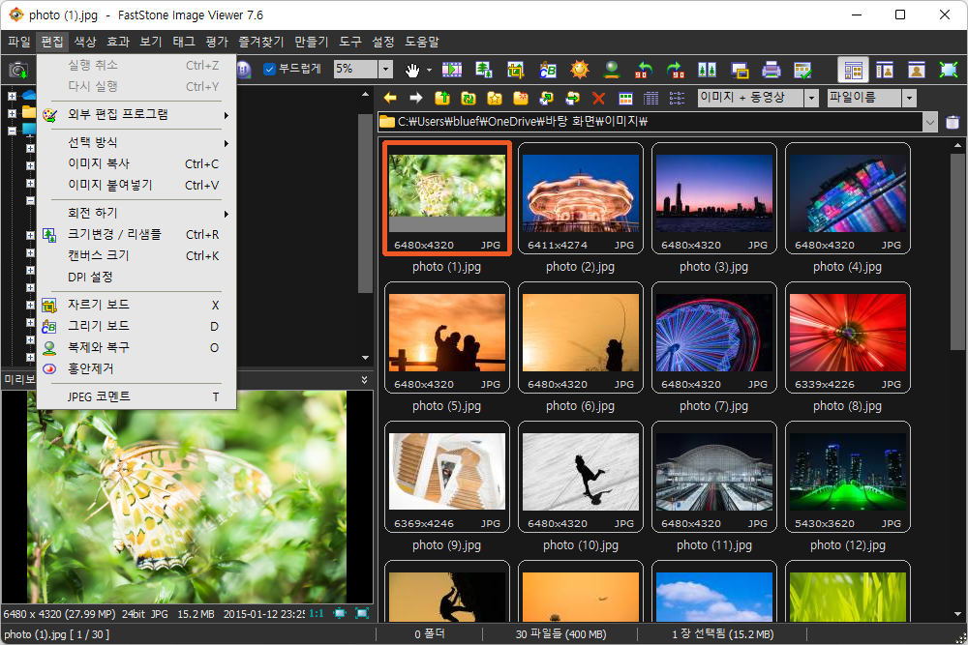Image resolution: width=968 pixels, height=645 pixels.
Task: Expand the folder path history dropdown
Action: (x=930, y=122)
